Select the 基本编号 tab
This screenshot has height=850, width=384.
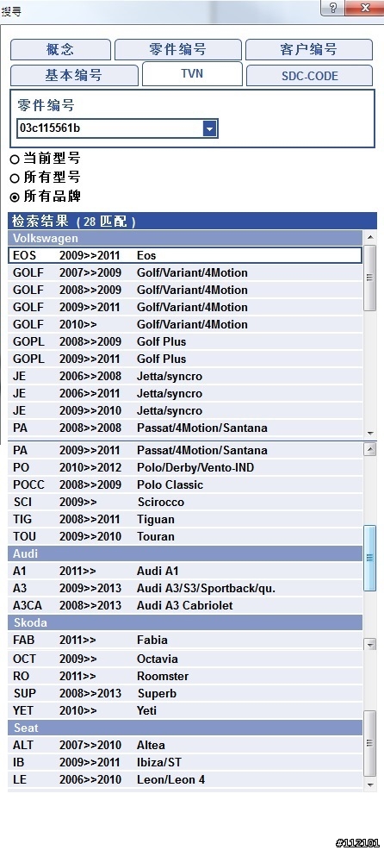(74, 75)
